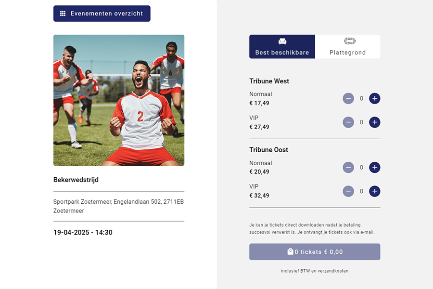The width and height of the screenshot is (433, 289).
Task: Click the Bekerwedstrijd event title
Action: click(76, 180)
